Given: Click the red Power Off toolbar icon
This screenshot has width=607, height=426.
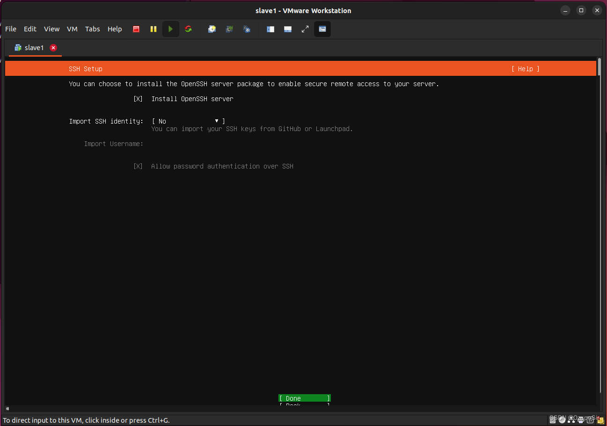Looking at the screenshot, I should click(136, 29).
